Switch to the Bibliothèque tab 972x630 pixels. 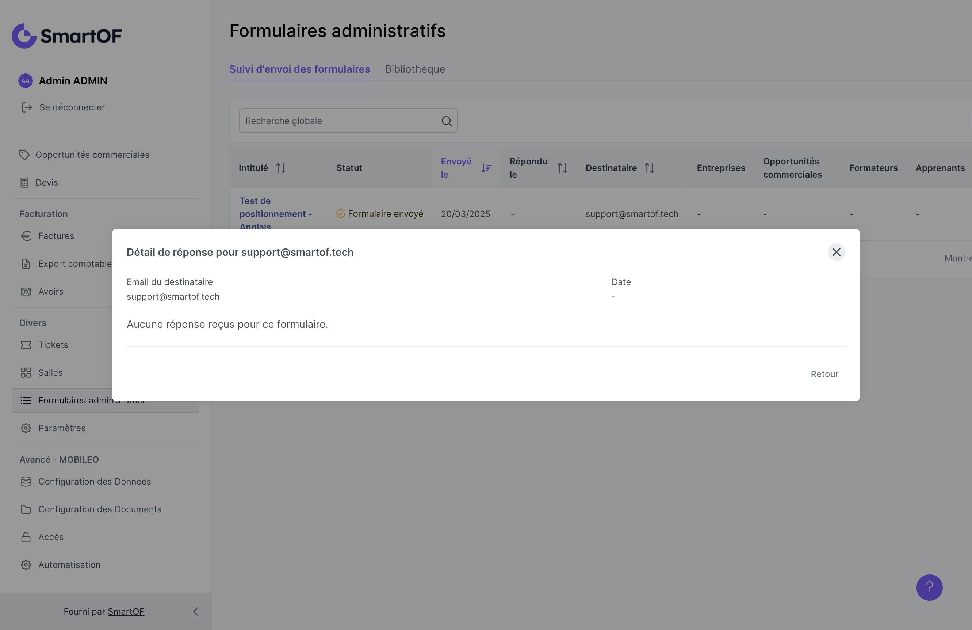[x=414, y=69]
